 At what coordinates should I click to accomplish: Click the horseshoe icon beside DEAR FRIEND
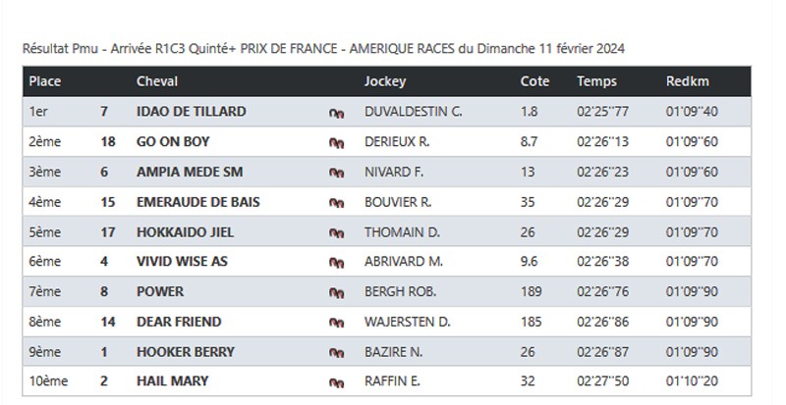[x=337, y=323]
